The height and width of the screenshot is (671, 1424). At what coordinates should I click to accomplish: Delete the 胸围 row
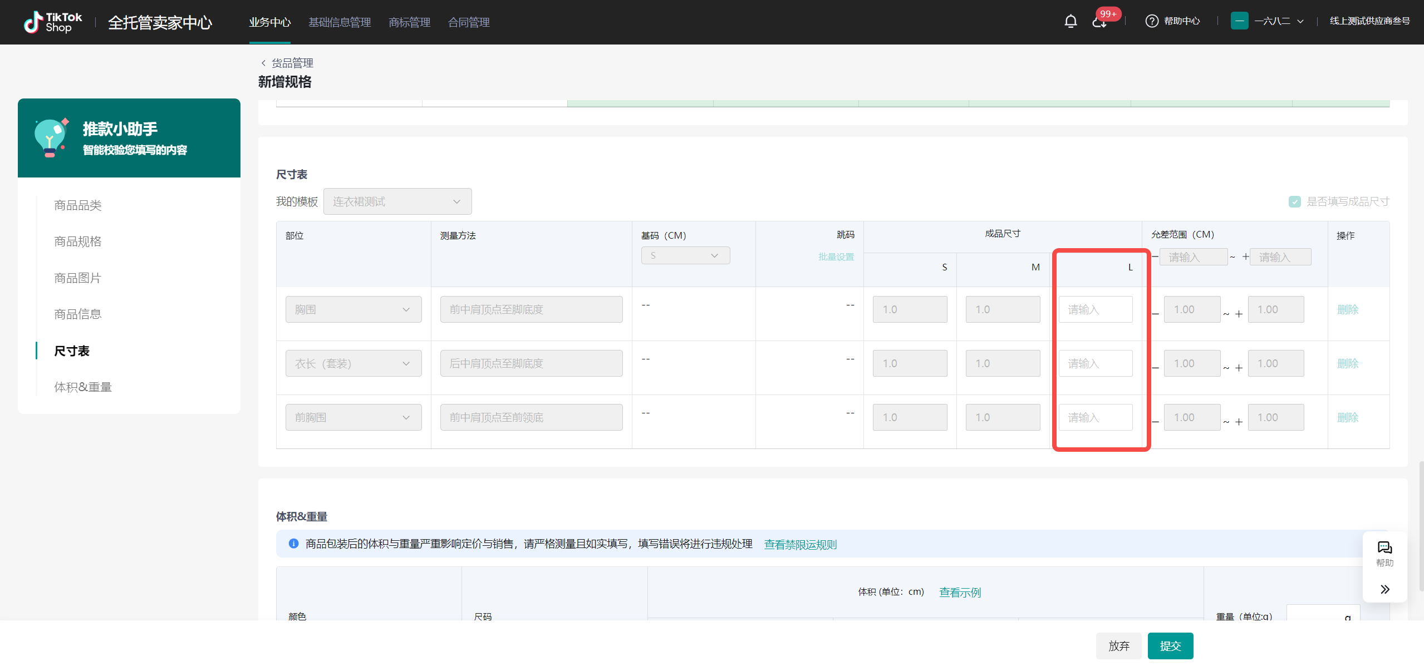(1348, 309)
